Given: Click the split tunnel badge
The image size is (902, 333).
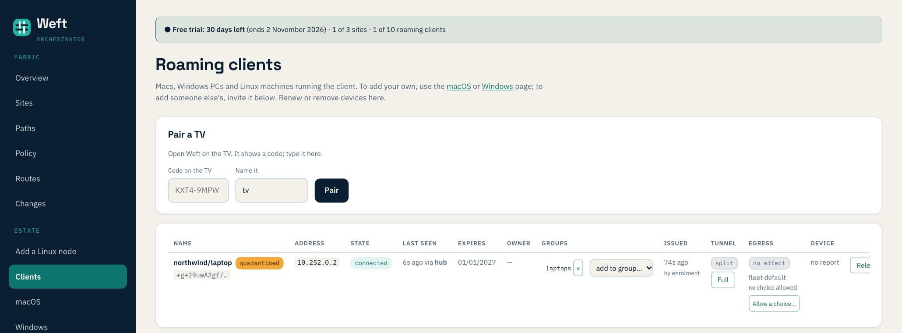Looking at the screenshot, I should [724, 263].
